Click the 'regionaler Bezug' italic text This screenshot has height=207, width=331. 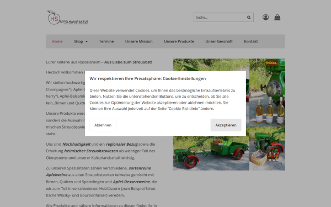coord(121,144)
